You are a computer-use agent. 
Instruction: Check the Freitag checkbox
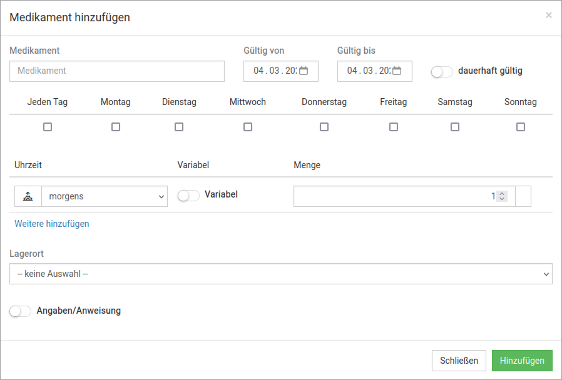pyautogui.click(x=394, y=127)
